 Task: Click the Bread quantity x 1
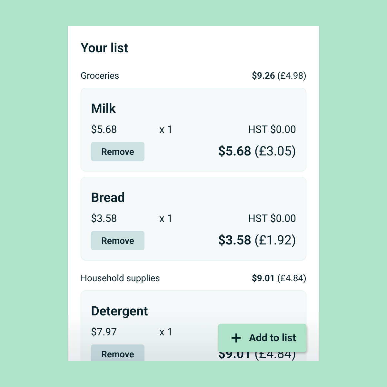[166, 219]
